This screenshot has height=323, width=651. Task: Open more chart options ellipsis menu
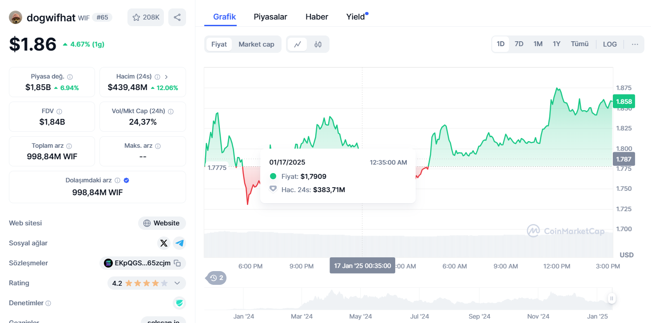click(x=635, y=44)
